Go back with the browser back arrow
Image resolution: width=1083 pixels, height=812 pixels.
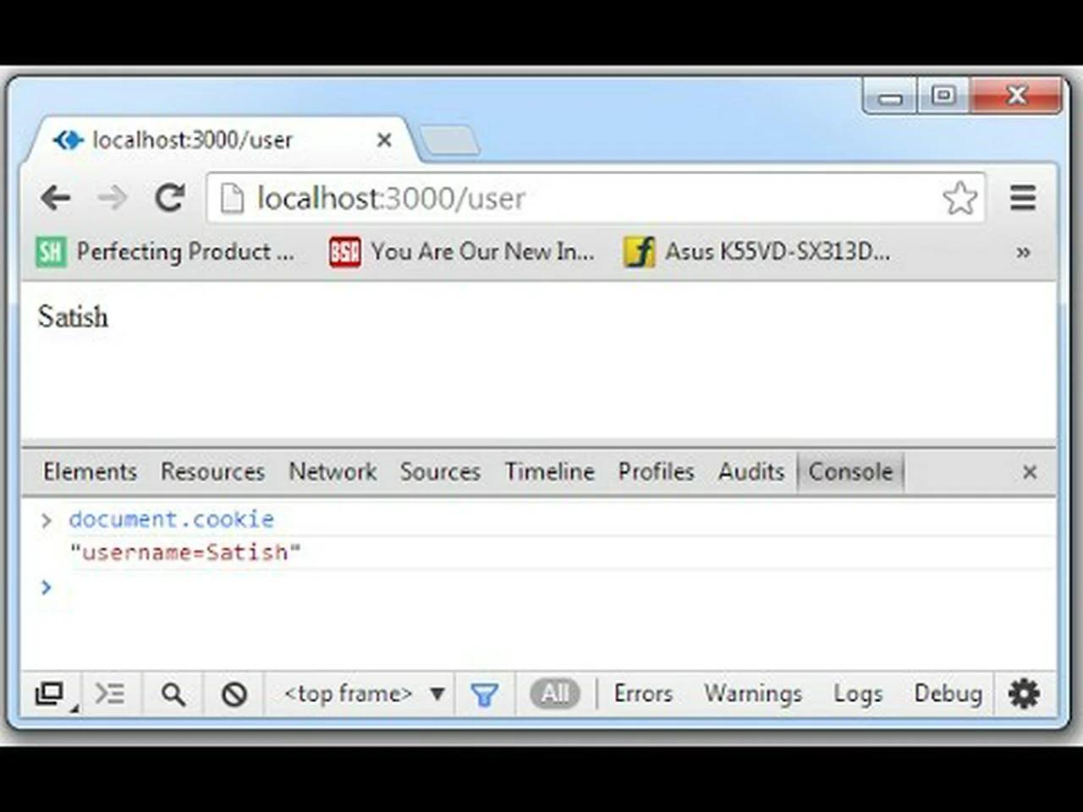[55, 198]
